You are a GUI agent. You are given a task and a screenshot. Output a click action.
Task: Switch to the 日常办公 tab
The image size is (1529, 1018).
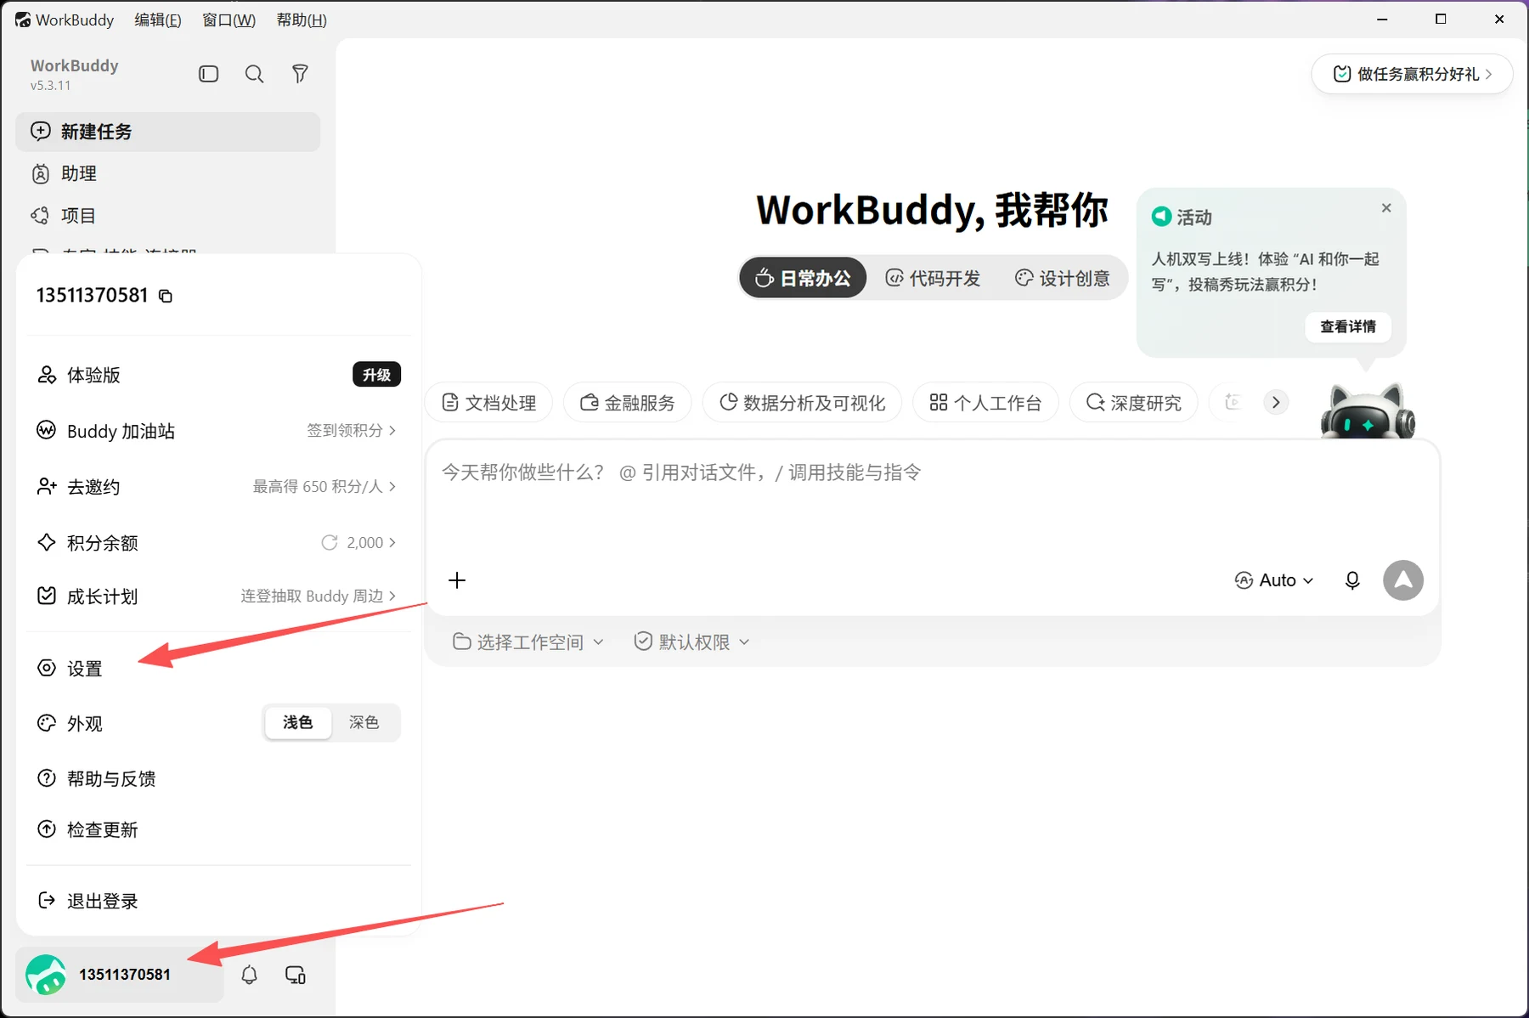click(x=803, y=278)
